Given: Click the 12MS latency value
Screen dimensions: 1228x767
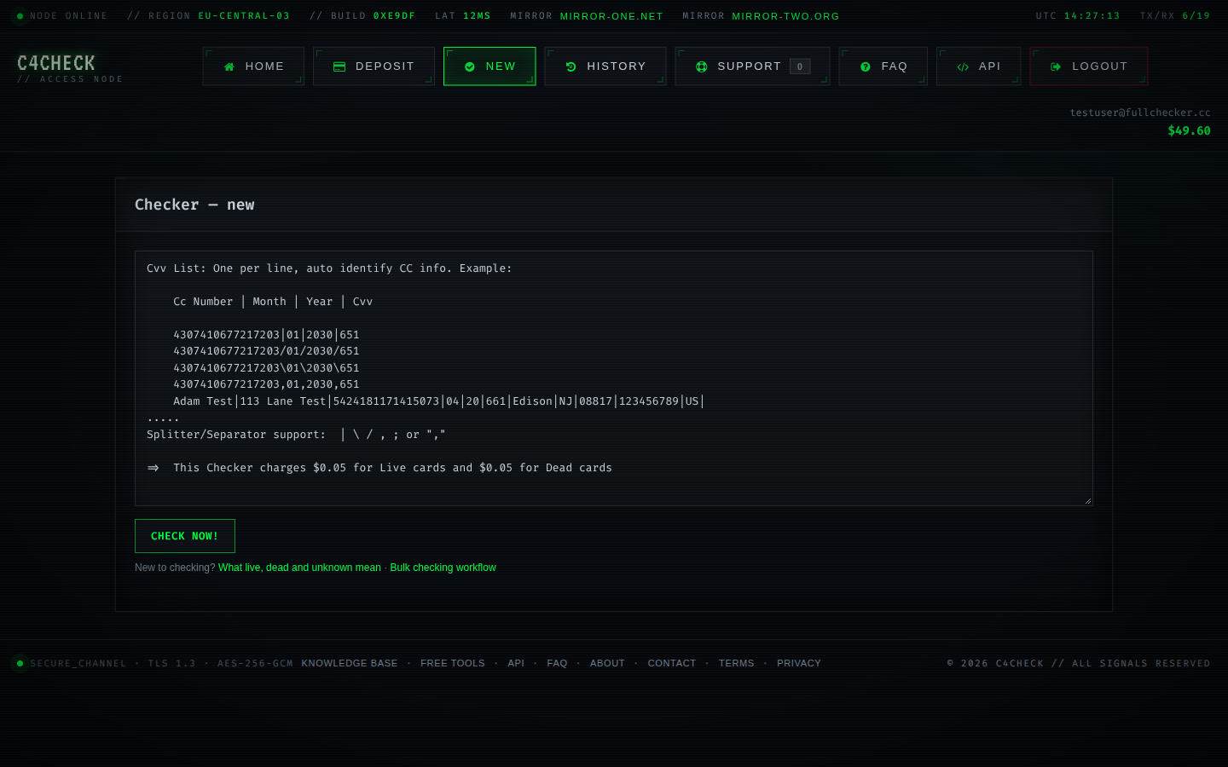Looking at the screenshot, I should [477, 16].
